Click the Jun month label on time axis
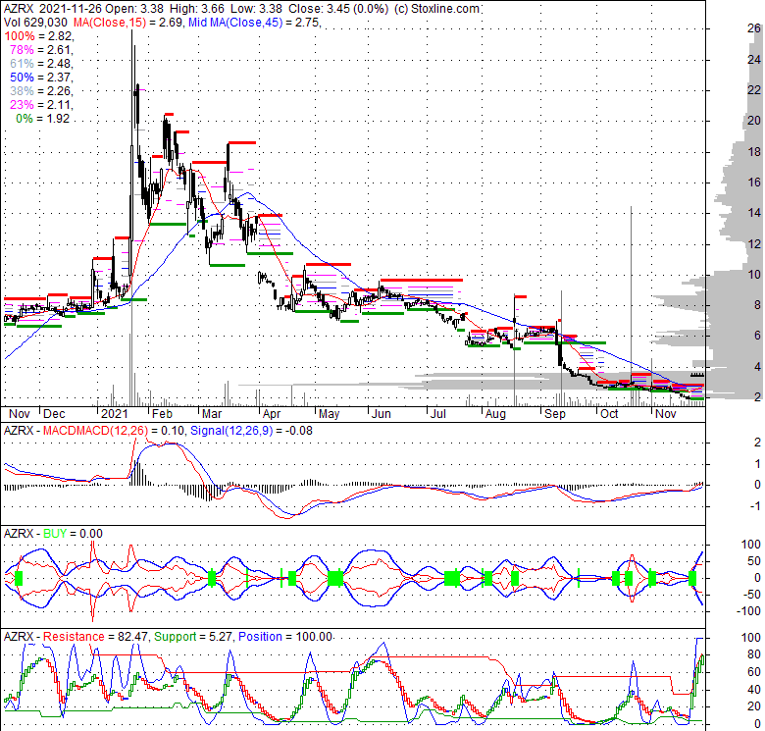 coord(382,414)
